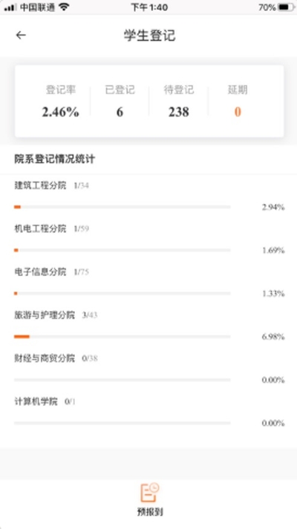The image size is (297, 529).
Task: Tap the back arrow icon
Action: tap(21, 36)
